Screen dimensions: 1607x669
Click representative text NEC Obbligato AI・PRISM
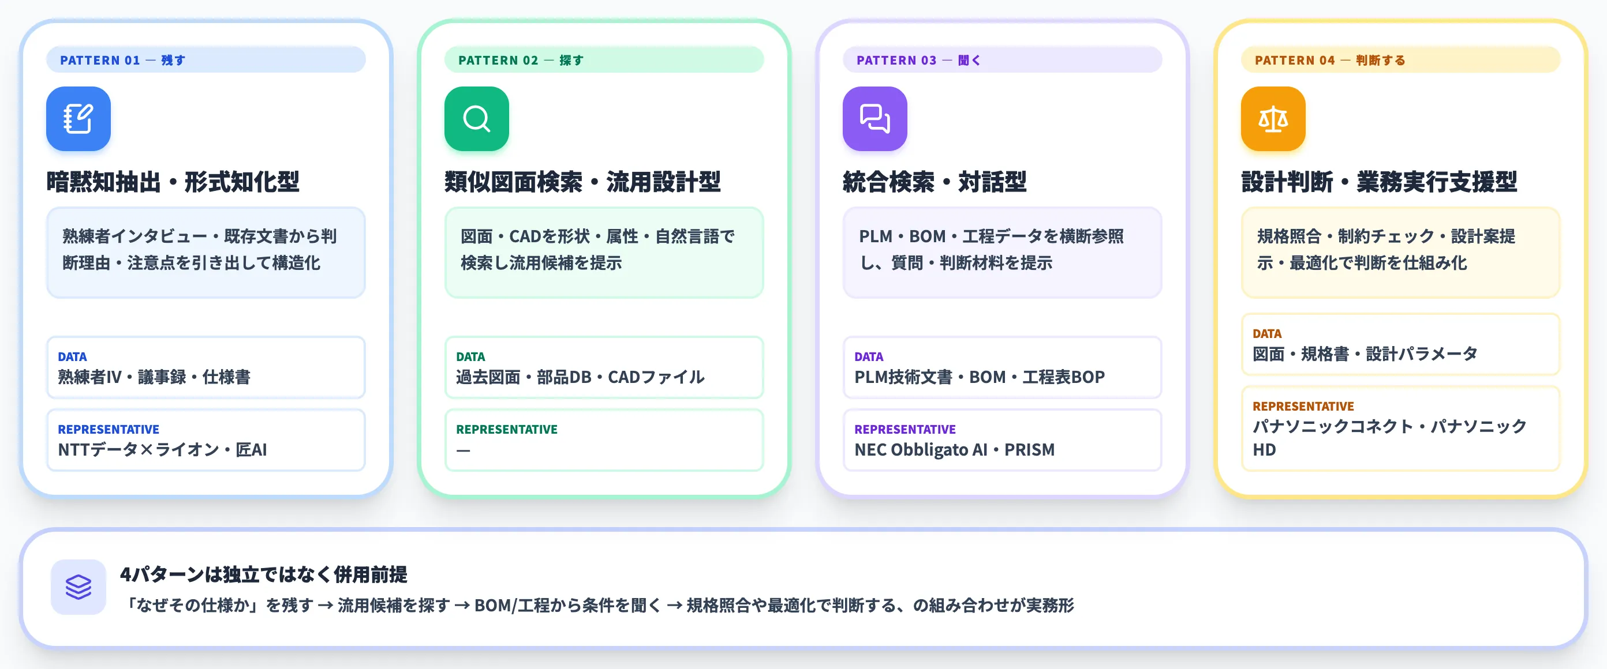point(955,449)
